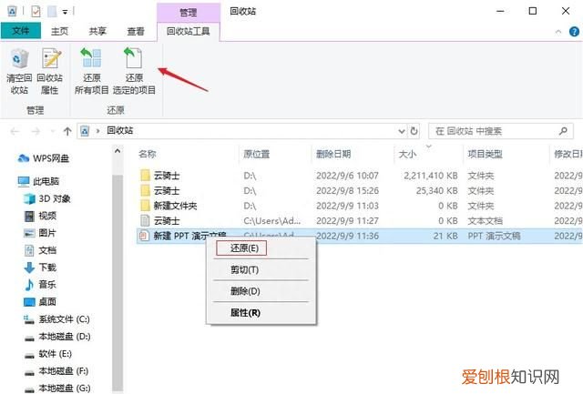583x394 pixels.
Task: Go forward with the right arrow
Action: (36, 131)
